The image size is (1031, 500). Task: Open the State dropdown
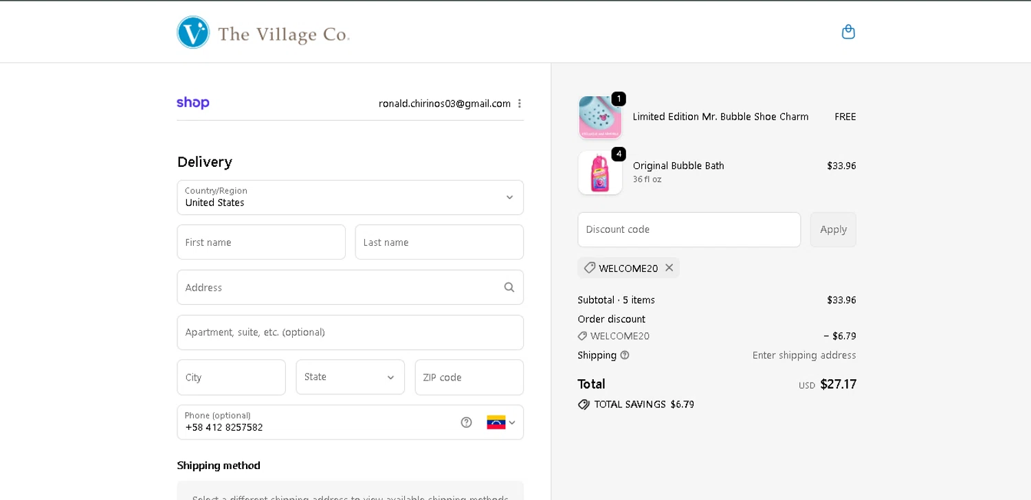[x=351, y=377]
